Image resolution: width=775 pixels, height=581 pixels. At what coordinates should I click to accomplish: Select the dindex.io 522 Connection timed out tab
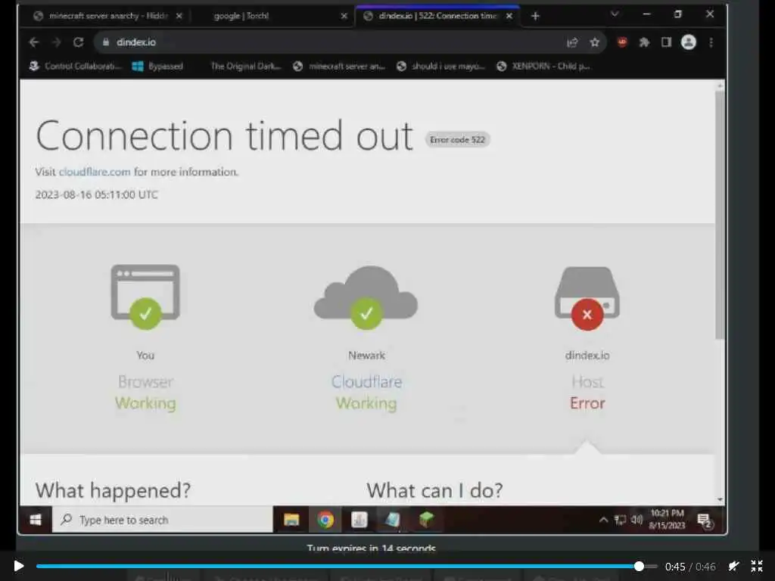coord(437,16)
